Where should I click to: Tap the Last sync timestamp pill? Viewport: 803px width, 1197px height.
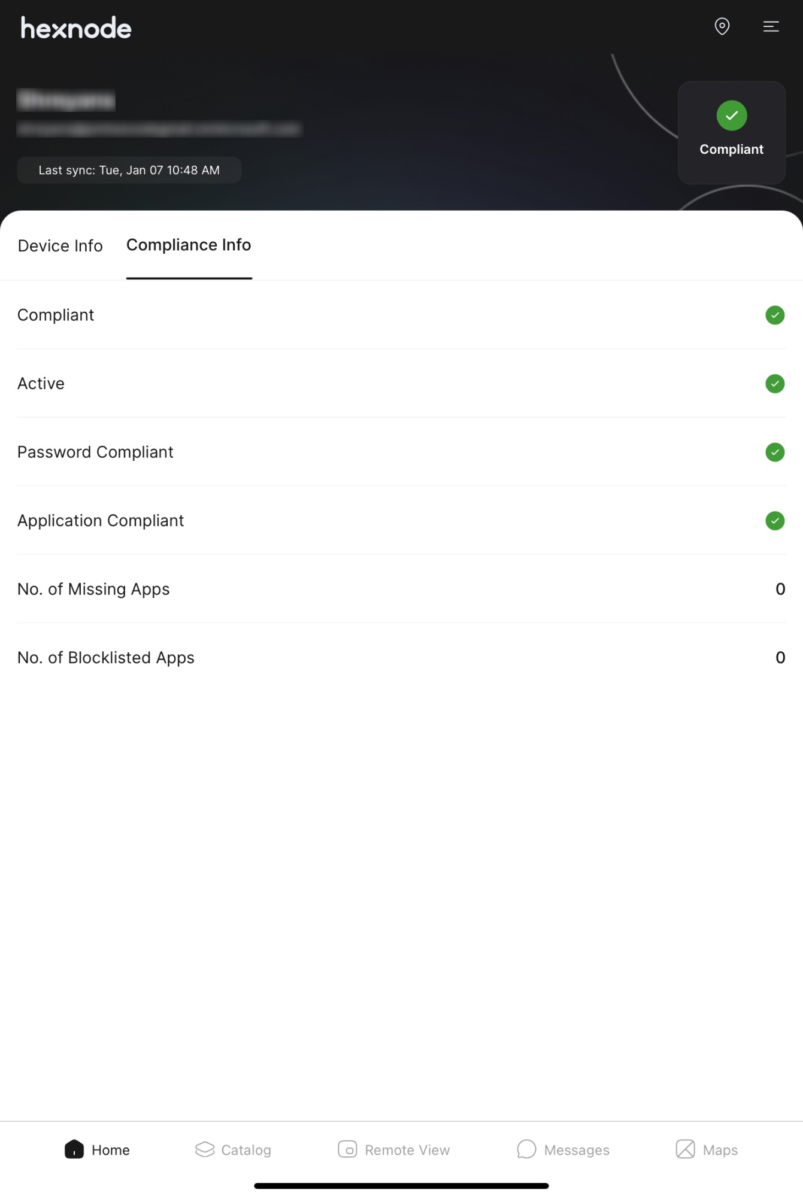point(129,170)
